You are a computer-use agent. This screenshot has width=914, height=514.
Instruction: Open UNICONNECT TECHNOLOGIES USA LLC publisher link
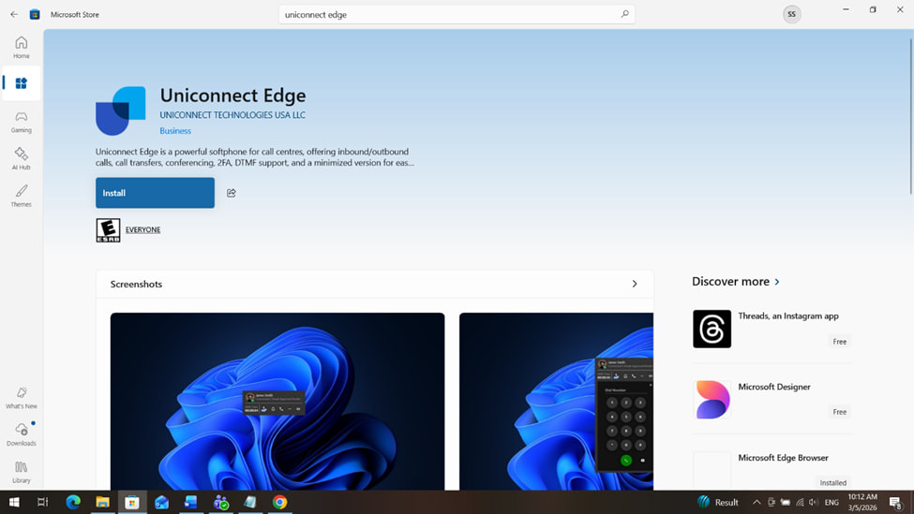click(x=232, y=115)
